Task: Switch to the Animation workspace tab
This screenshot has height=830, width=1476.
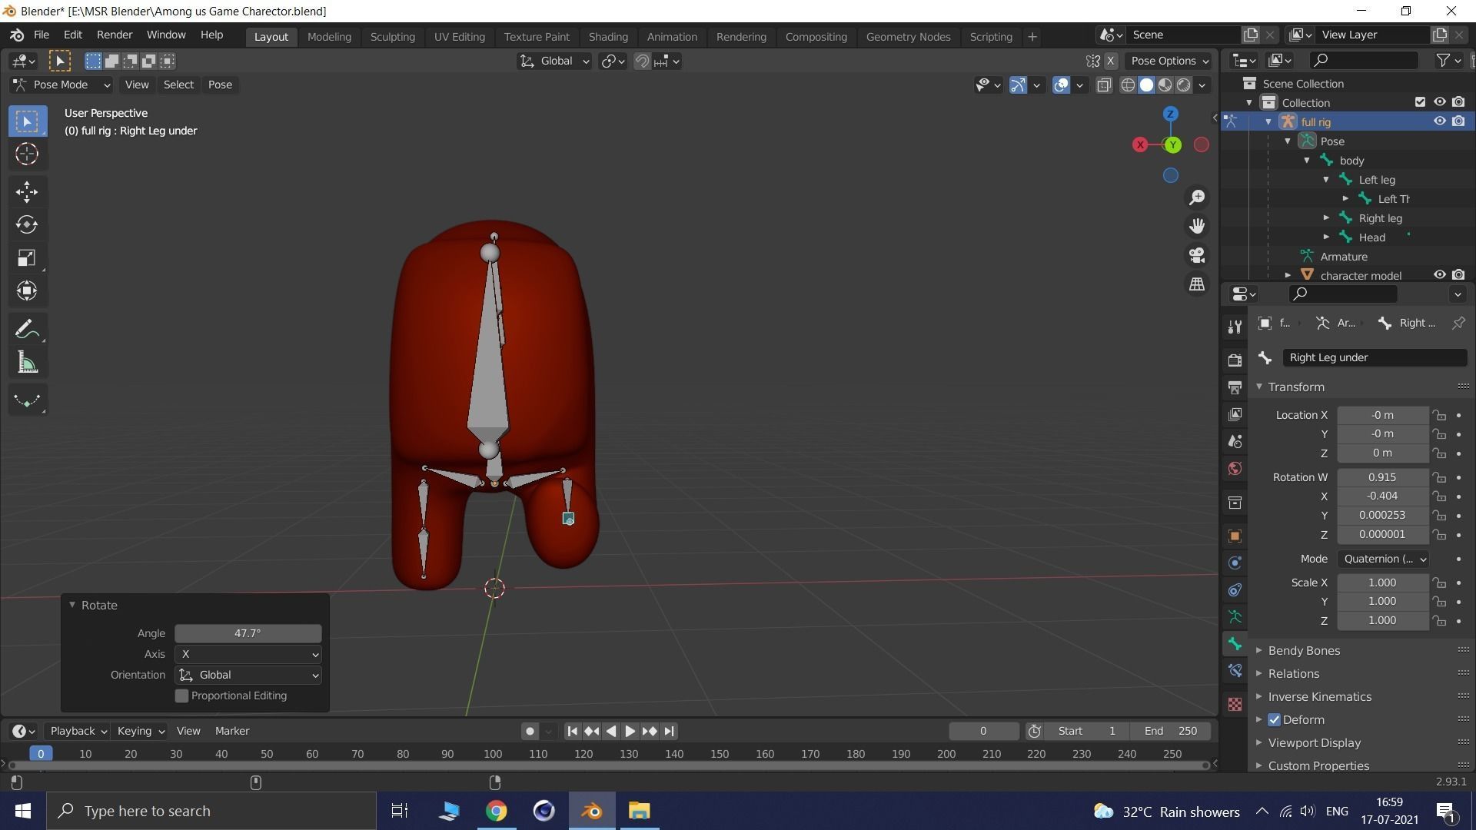Action: pos(671,37)
